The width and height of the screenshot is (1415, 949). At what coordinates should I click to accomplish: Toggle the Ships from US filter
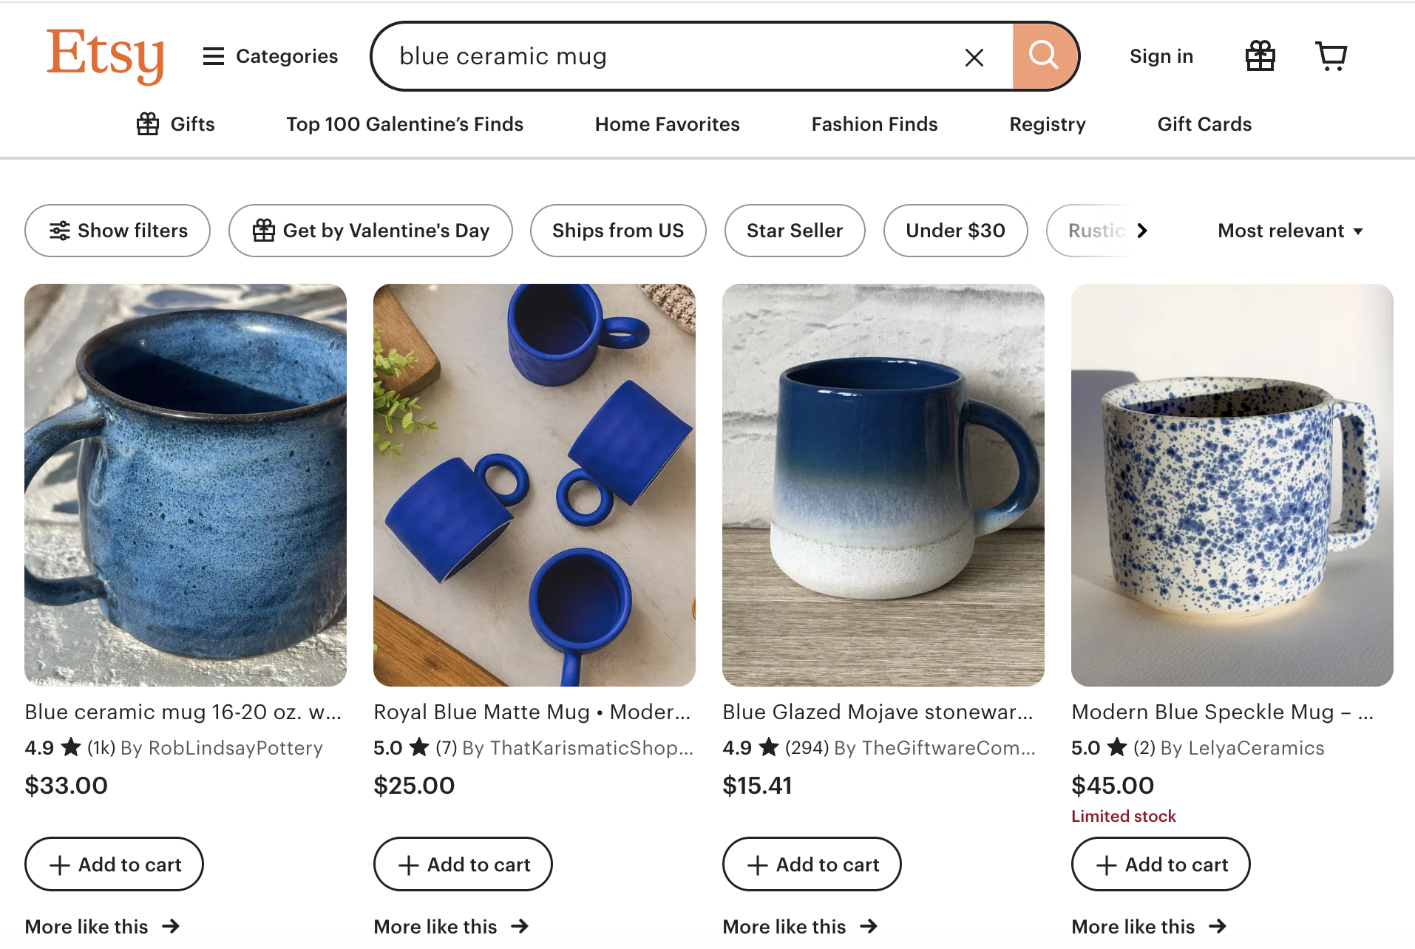(617, 231)
